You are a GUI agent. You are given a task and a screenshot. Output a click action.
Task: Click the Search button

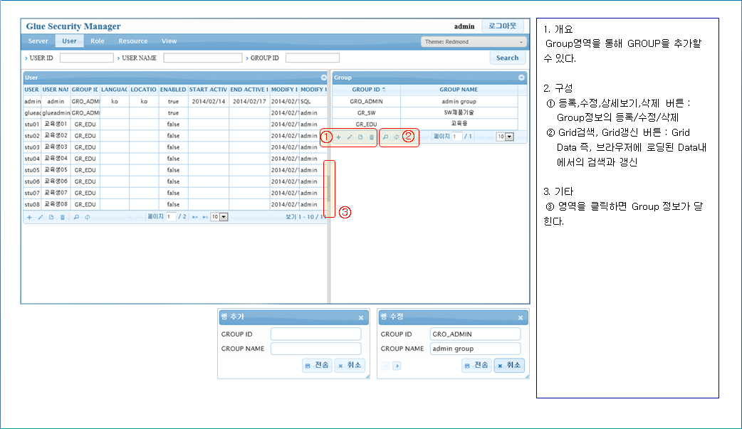coord(507,58)
